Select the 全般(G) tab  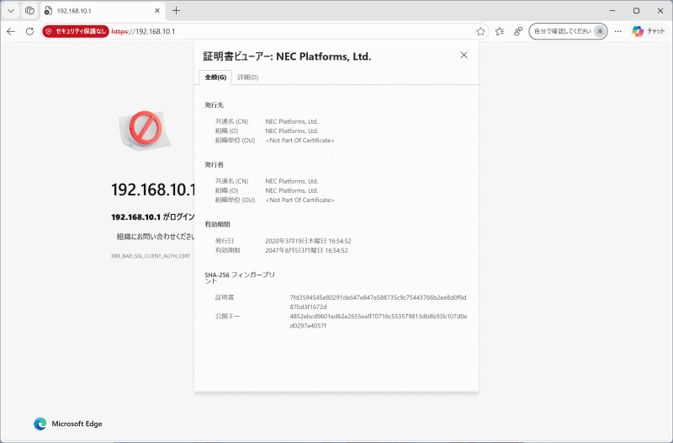point(215,77)
